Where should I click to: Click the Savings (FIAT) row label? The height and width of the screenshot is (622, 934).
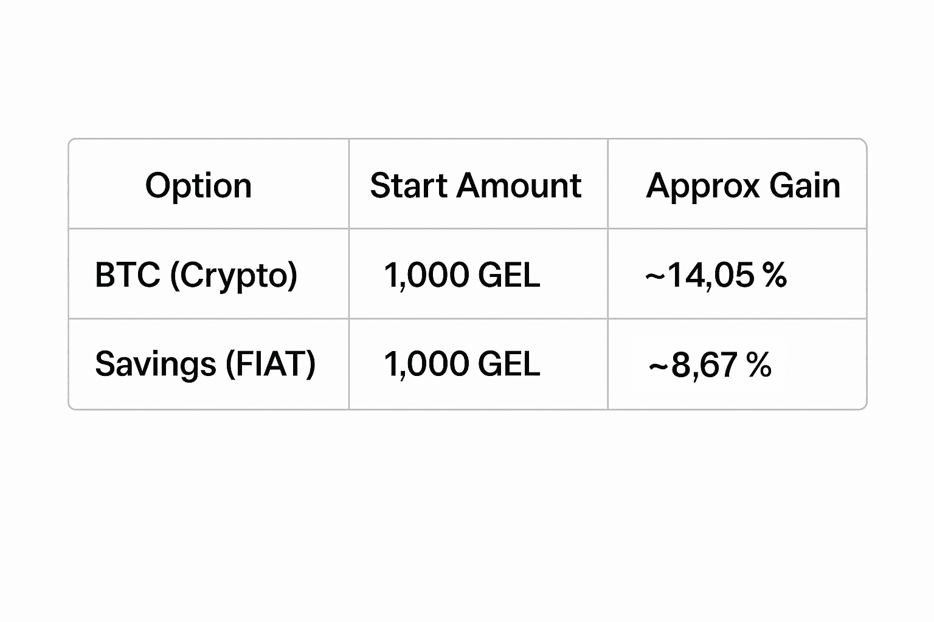coord(205,364)
